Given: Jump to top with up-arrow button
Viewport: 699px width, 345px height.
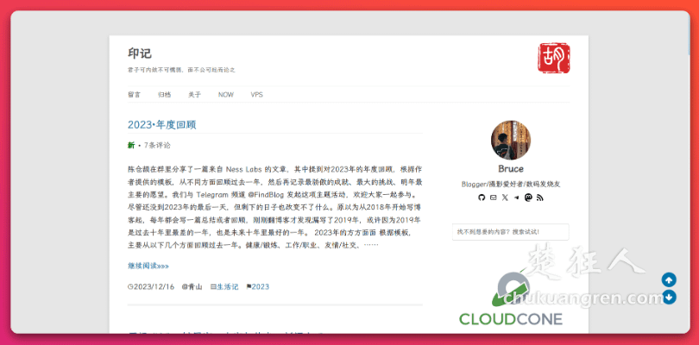Looking at the screenshot, I should coord(669,280).
